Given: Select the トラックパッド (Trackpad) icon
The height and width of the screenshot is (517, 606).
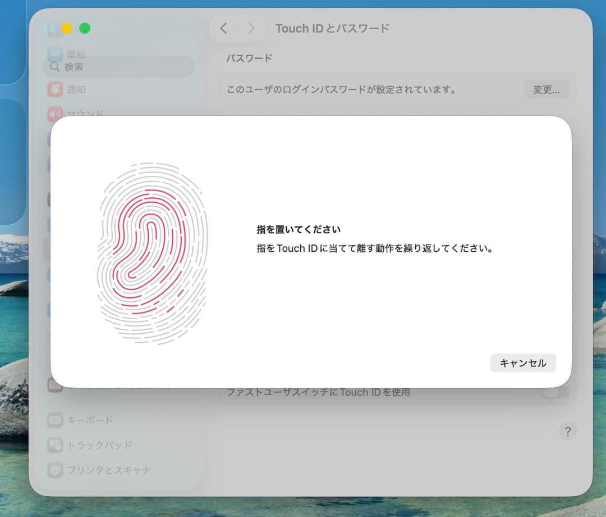Looking at the screenshot, I should tap(55, 445).
